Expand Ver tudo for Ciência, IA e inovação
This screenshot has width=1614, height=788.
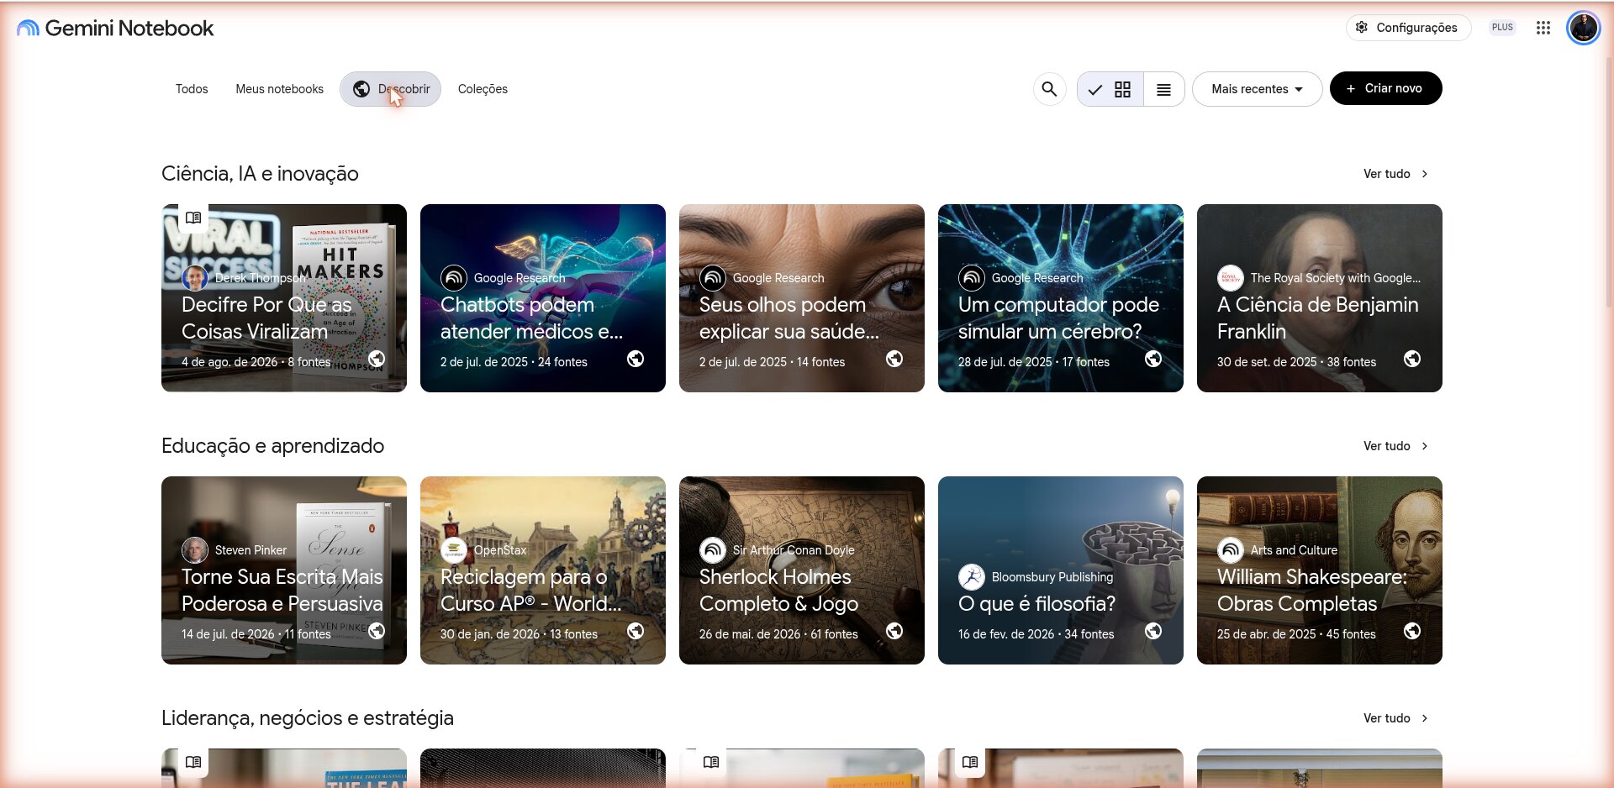click(x=1396, y=174)
